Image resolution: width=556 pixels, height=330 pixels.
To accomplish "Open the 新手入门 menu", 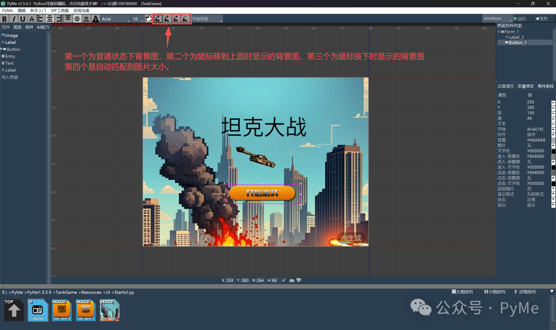I will click(x=38, y=11).
